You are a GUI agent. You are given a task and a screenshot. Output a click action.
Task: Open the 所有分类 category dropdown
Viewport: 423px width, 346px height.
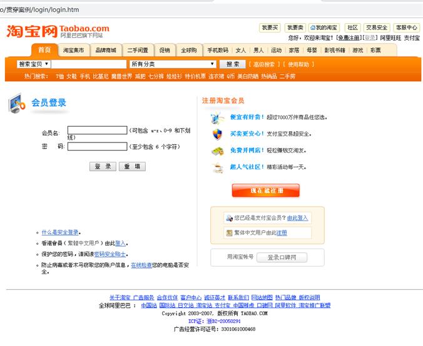[x=173, y=64]
